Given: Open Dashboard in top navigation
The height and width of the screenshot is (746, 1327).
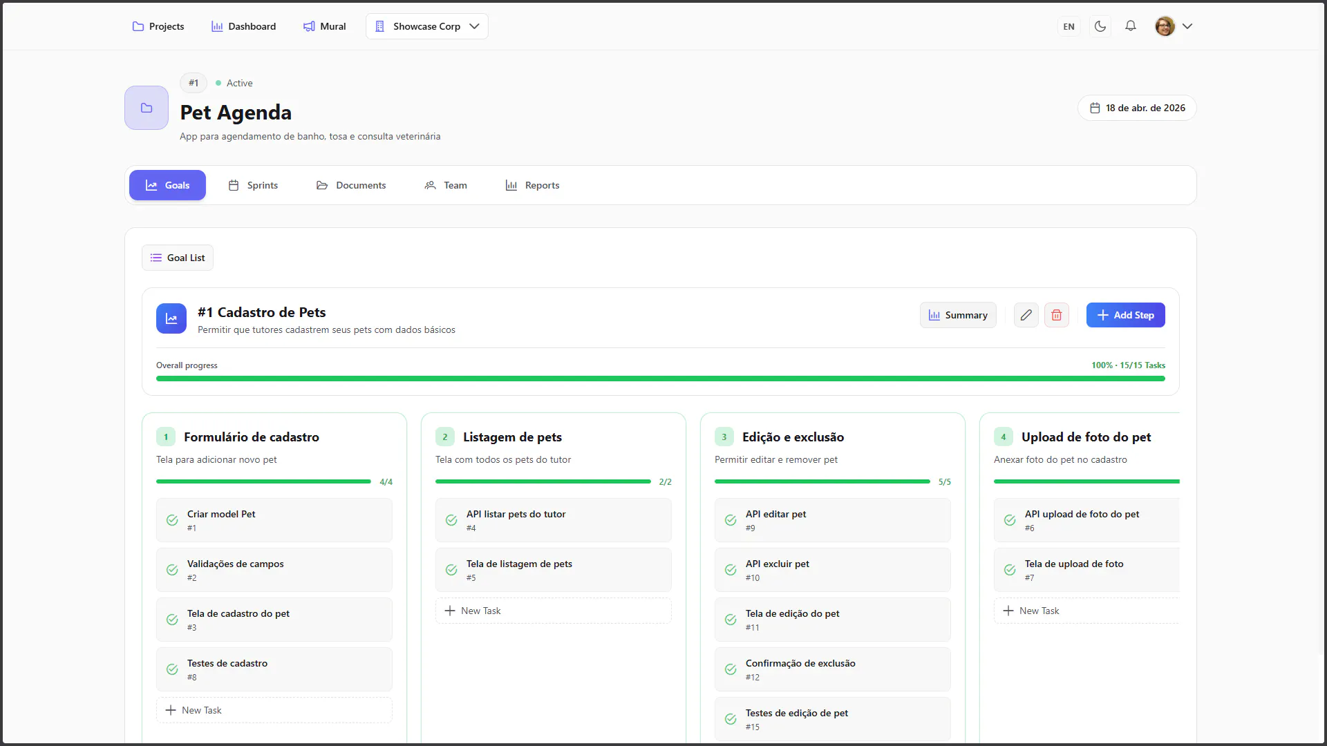Looking at the screenshot, I should (243, 26).
